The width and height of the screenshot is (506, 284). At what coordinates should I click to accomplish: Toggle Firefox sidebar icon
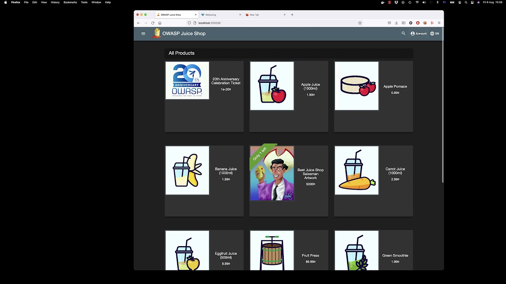tap(404, 23)
